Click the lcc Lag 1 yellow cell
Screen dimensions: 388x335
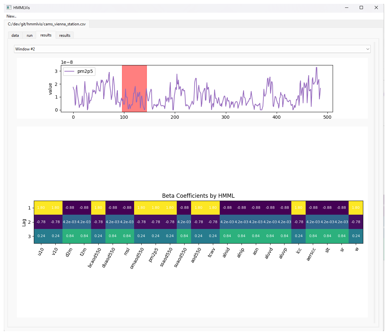pyautogui.click(x=298, y=208)
